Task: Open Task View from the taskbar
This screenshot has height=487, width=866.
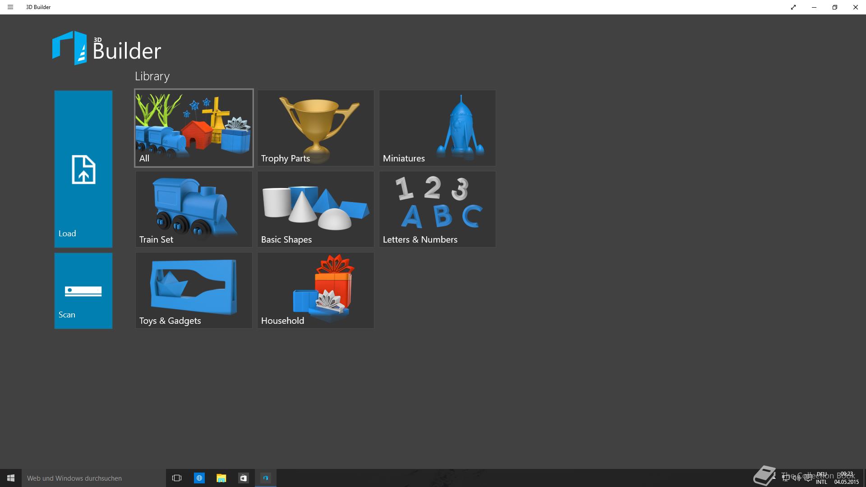Action: (x=177, y=478)
